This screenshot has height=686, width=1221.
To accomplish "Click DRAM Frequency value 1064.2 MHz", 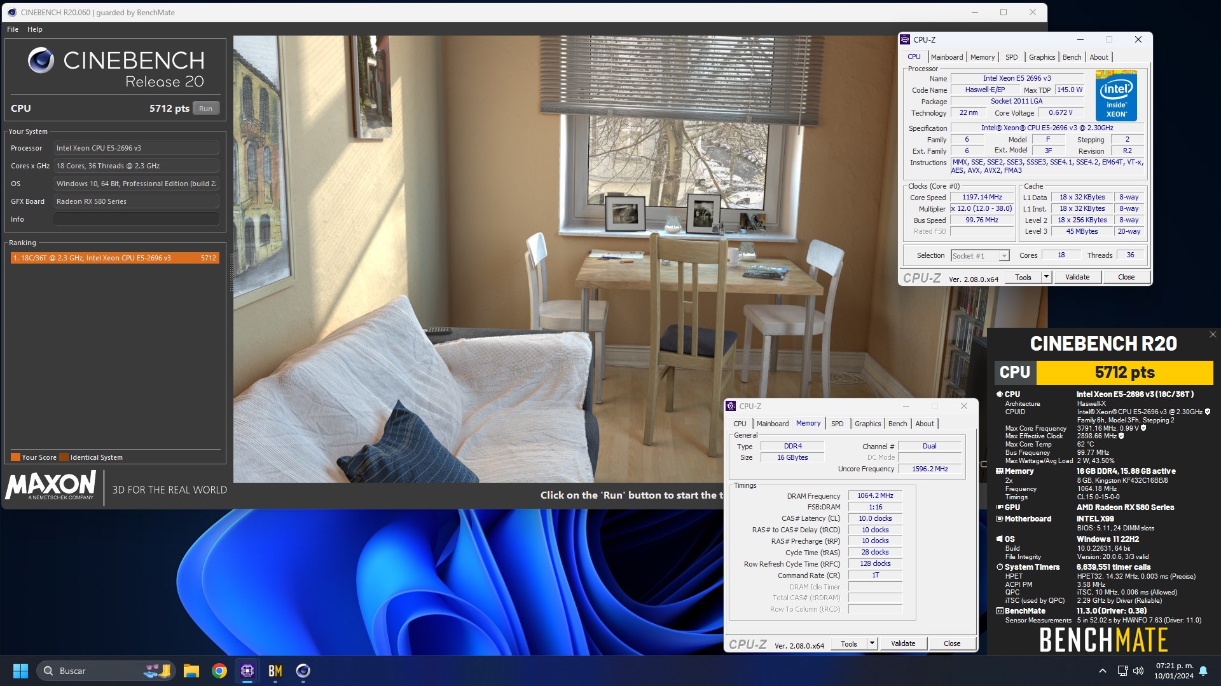I will click(875, 495).
